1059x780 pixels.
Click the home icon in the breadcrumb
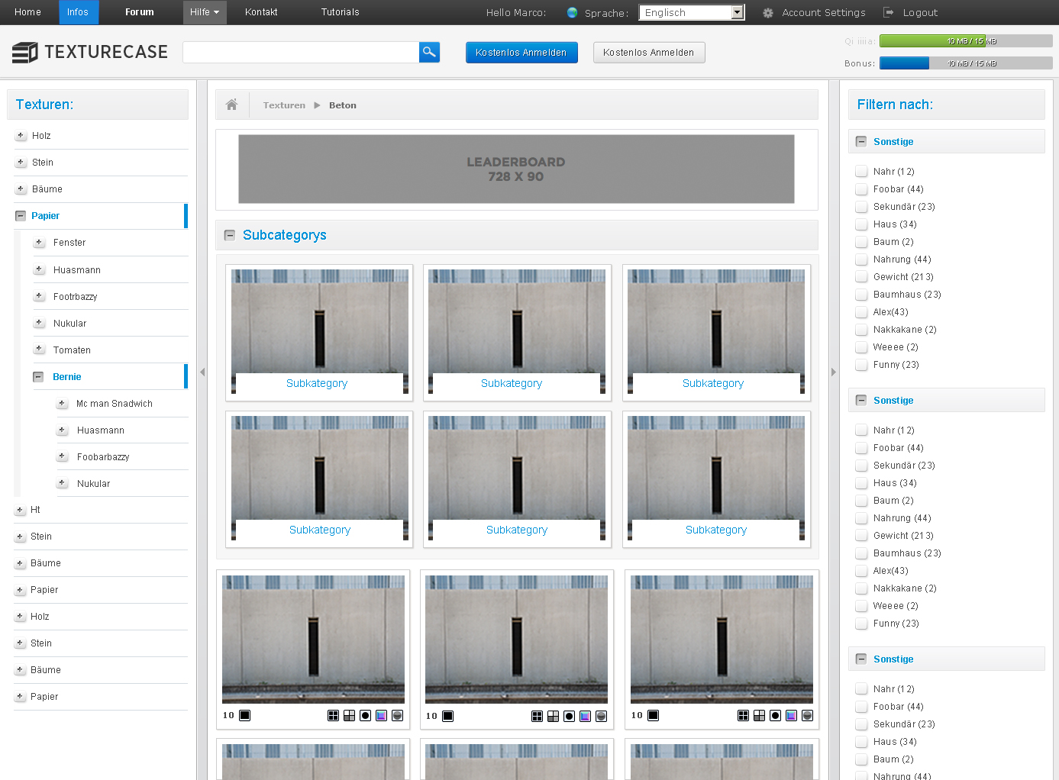pyautogui.click(x=231, y=105)
